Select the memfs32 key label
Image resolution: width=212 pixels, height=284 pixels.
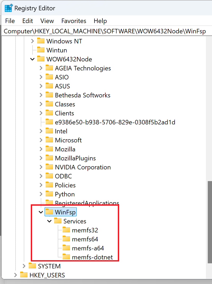pyautogui.click(x=85, y=230)
